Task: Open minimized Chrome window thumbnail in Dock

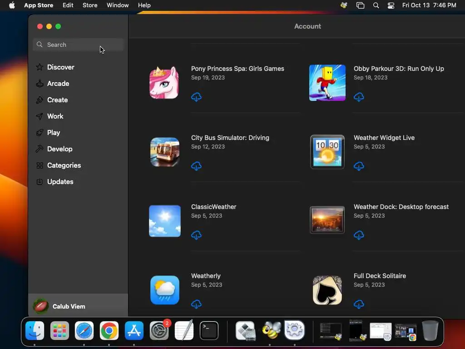Action: [406, 332]
